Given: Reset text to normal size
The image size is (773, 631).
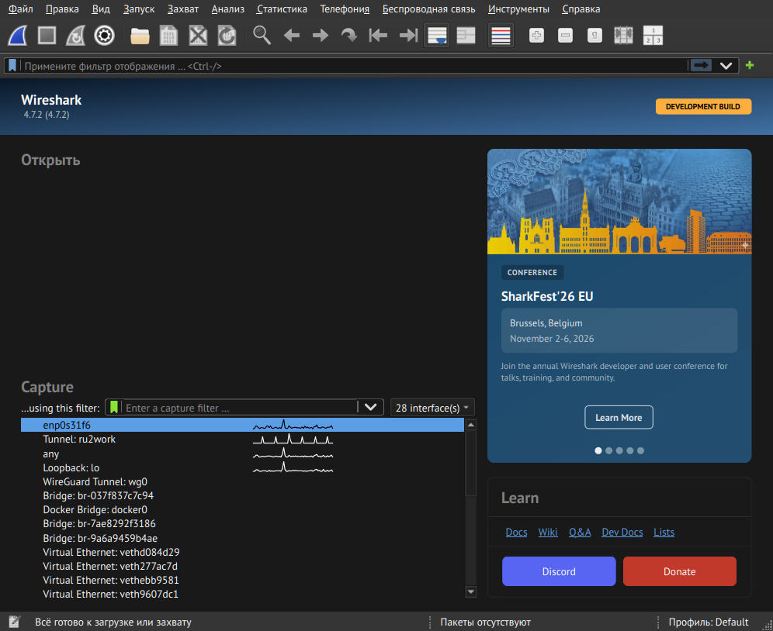Looking at the screenshot, I should pos(594,36).
